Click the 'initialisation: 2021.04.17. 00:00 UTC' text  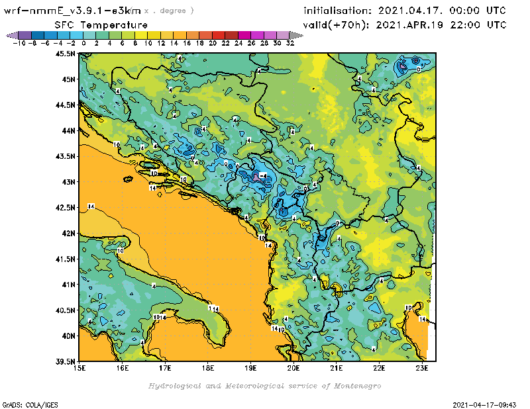405,11
